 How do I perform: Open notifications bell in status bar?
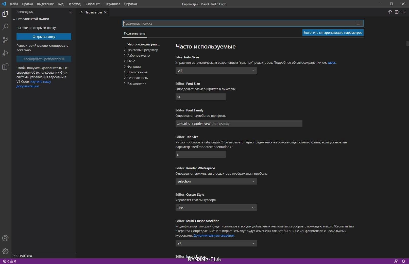[x=403, y=261]
